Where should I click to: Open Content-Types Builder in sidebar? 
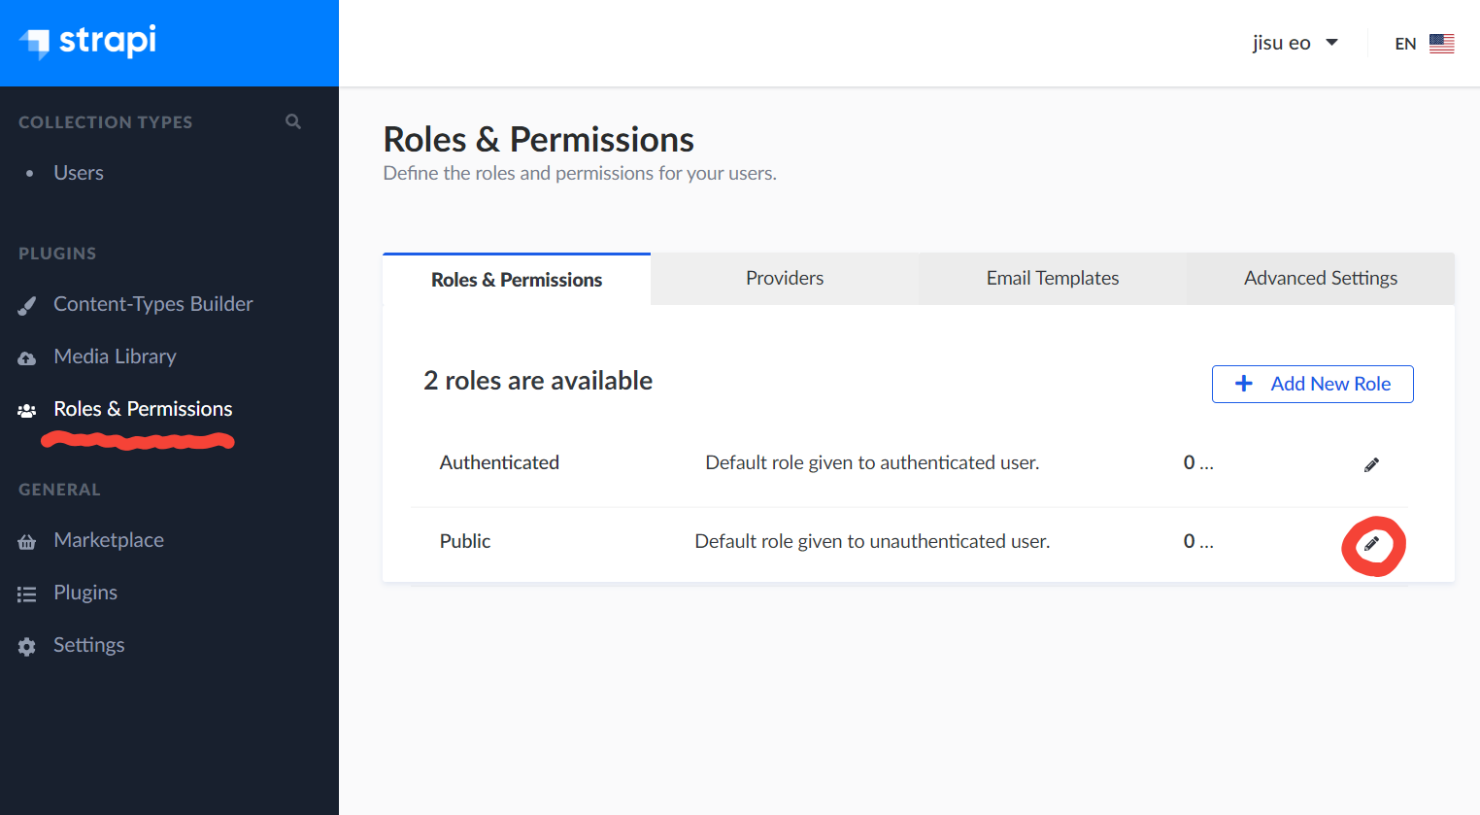tap(153, 304)
